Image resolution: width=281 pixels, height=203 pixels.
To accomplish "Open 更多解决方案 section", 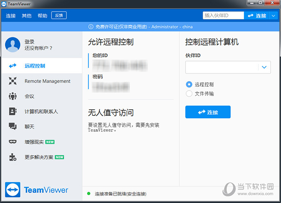I will [x=42, y=157].
